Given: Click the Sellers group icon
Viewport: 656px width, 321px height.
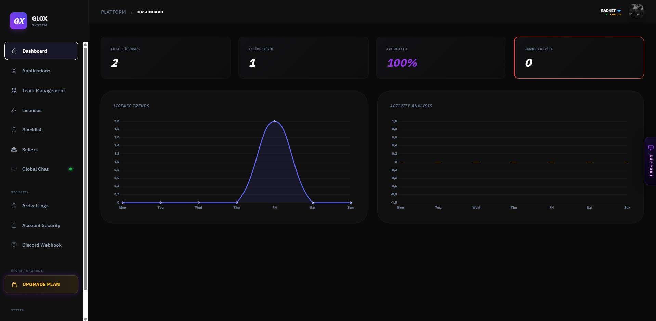Looking at the screenshot, I should [14, 150].
